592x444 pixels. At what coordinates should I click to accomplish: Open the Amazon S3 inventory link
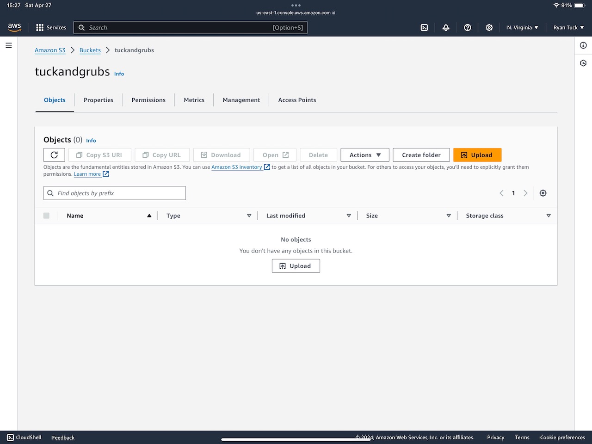[x=237, y=167]
